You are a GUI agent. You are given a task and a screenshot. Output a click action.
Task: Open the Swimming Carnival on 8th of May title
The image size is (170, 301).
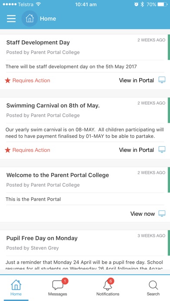53,106
